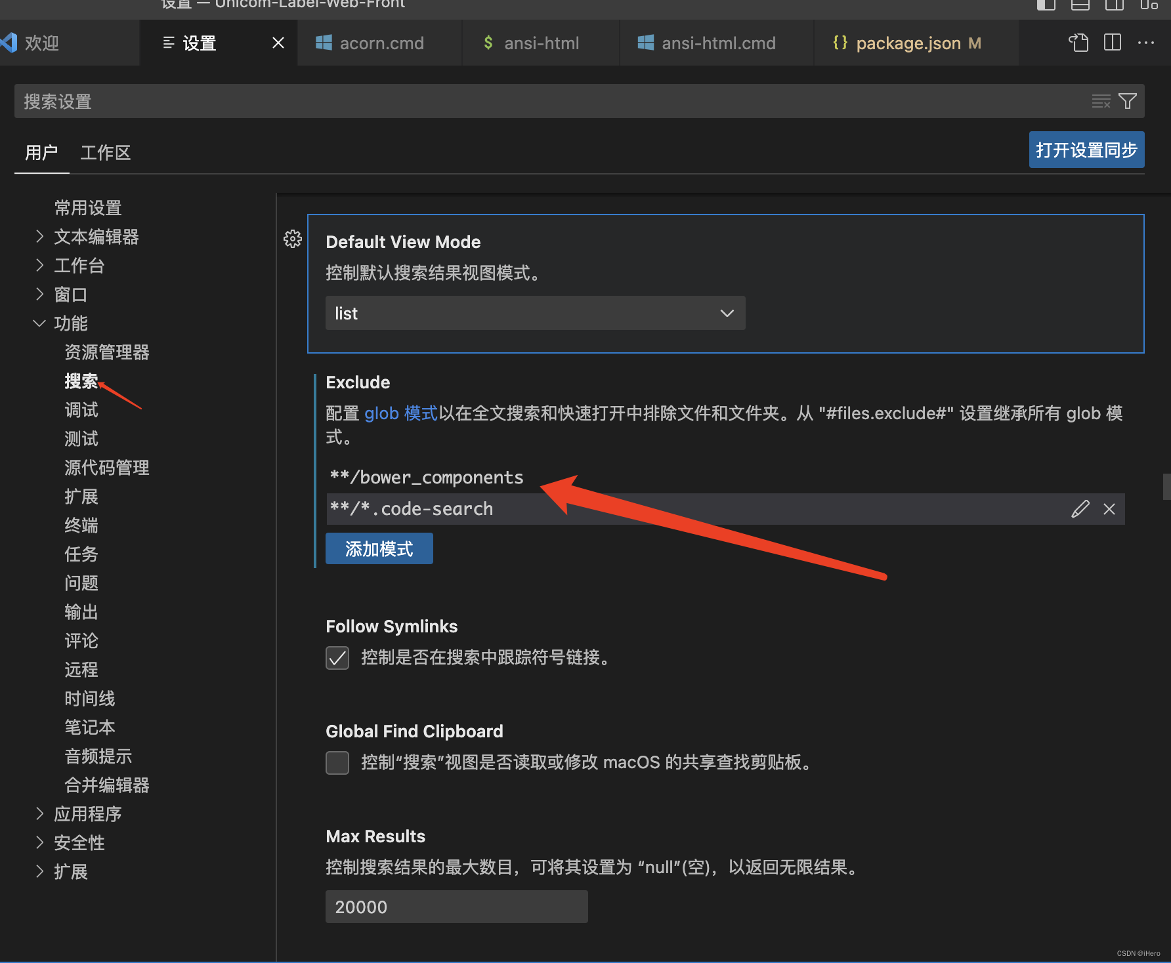Click the gear icon beside Default View Mode

[293, 239]
